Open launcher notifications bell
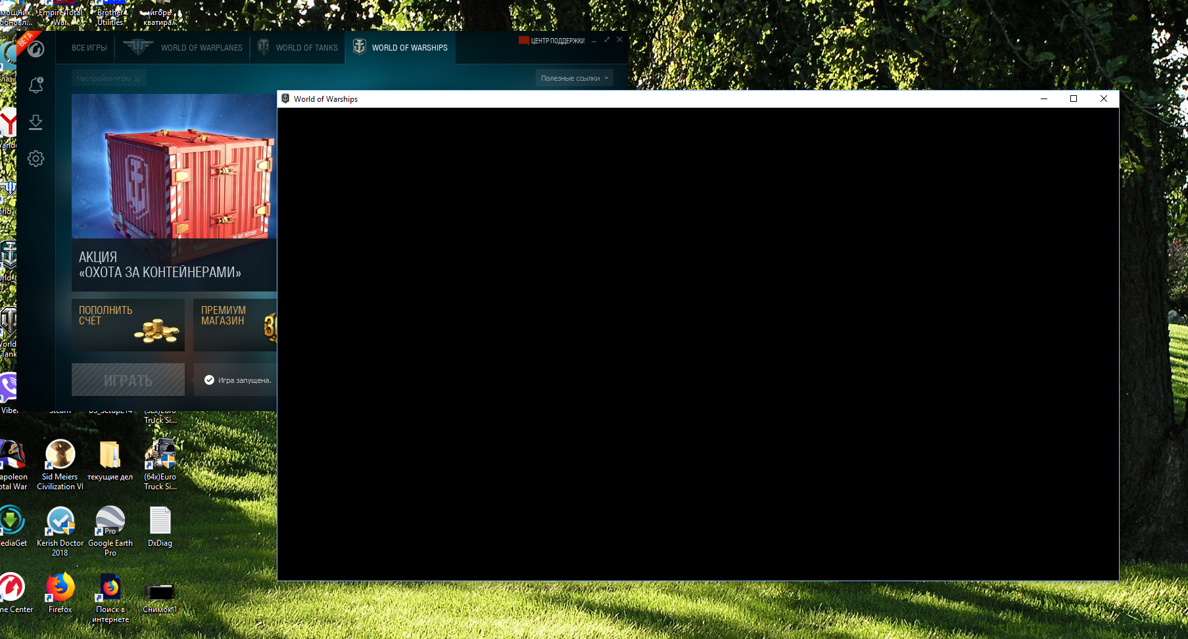1188x639 pixels. click(36, 85)
